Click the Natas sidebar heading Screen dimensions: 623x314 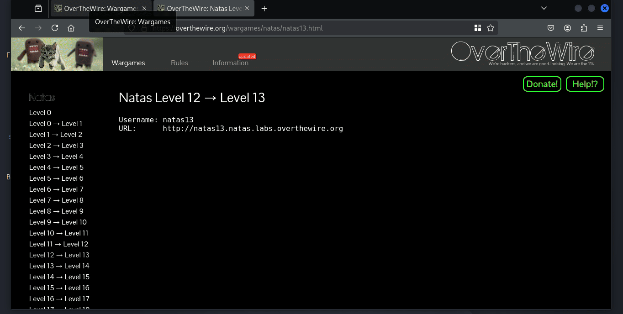point(42,97)
